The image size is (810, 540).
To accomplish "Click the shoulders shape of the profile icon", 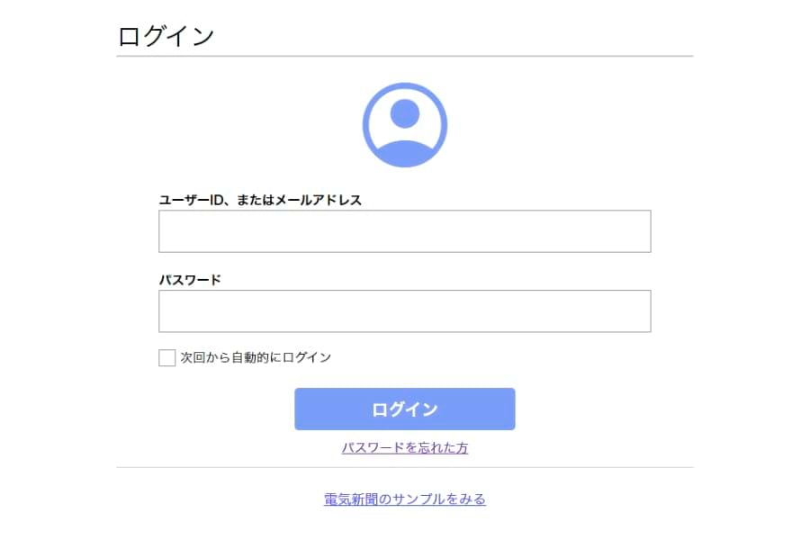I will (x=405, y=152).
